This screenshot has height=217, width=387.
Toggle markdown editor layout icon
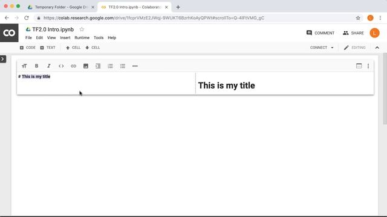point(359,66)
